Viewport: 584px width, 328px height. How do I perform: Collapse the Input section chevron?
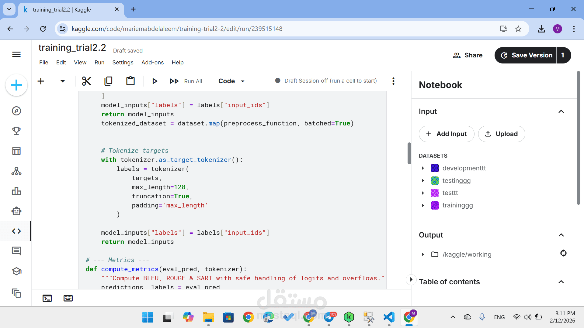[x=561, y=111]
